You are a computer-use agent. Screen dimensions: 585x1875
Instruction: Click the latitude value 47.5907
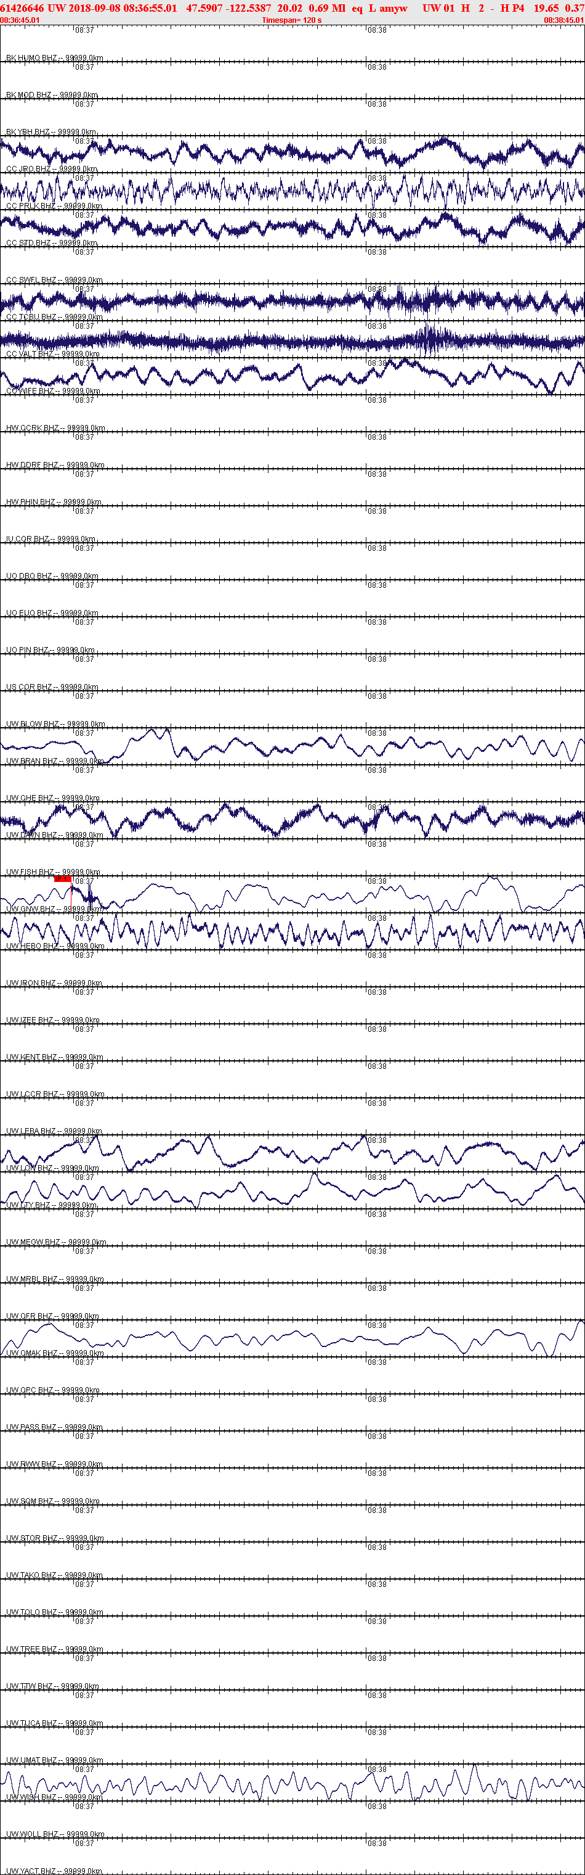click(204, 8)
